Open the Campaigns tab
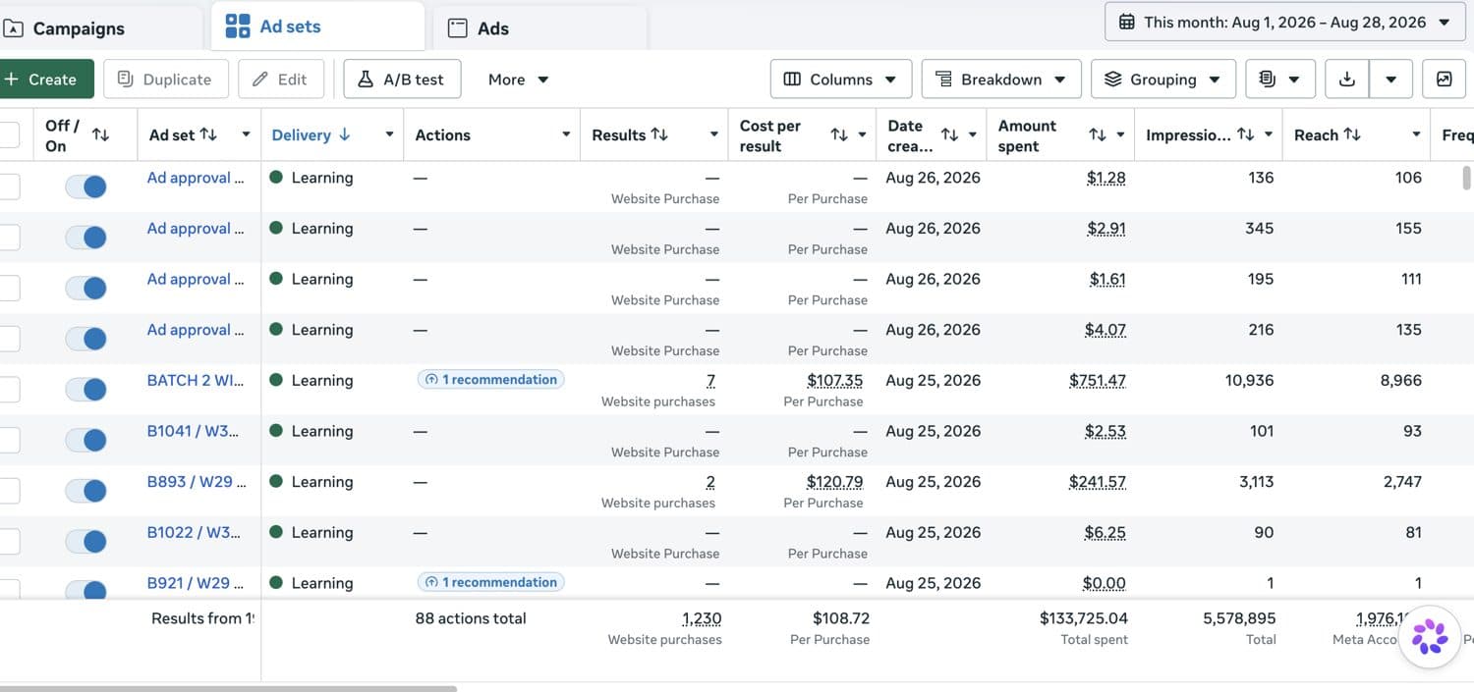This screenshot has height=692, width=1474. pos(65,28)
